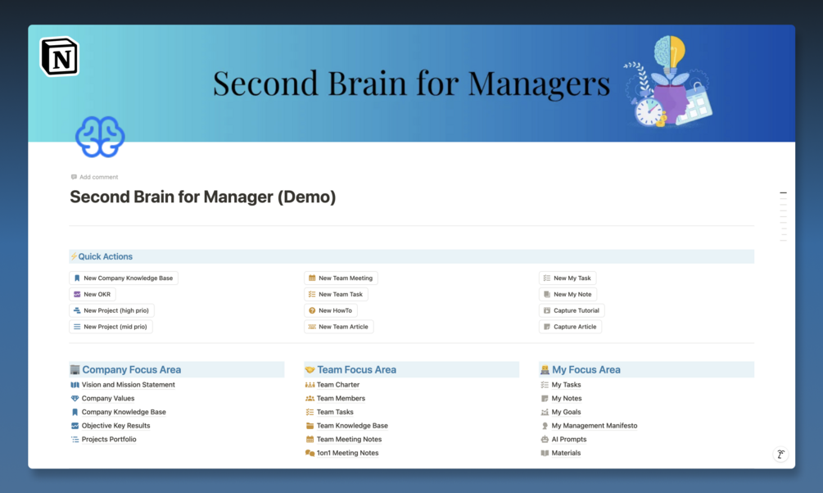Open the Projects Portfolio page
The image size is (823, 493).
(109, 440)
